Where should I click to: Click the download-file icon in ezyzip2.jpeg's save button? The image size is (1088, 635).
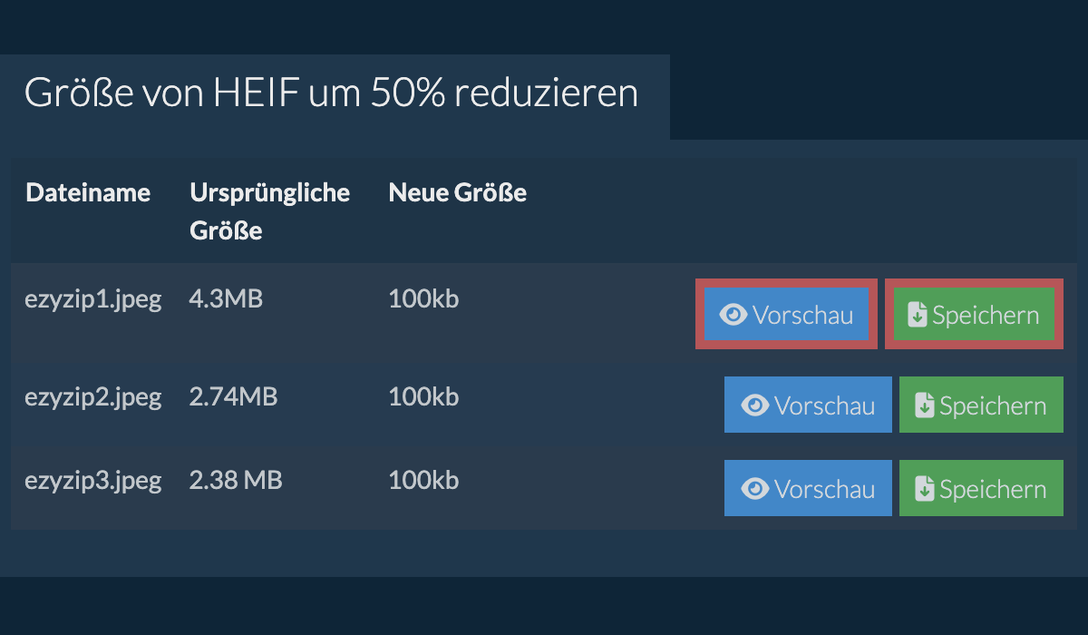[x=925, y=405]
